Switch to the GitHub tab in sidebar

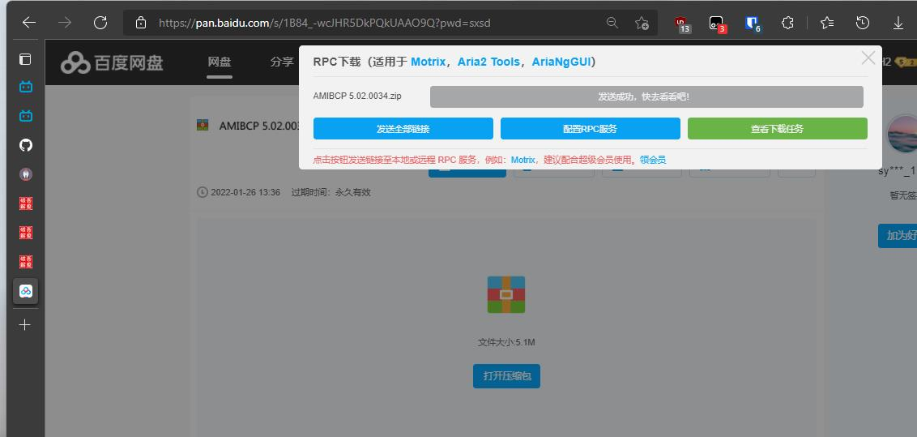(26, 145)
